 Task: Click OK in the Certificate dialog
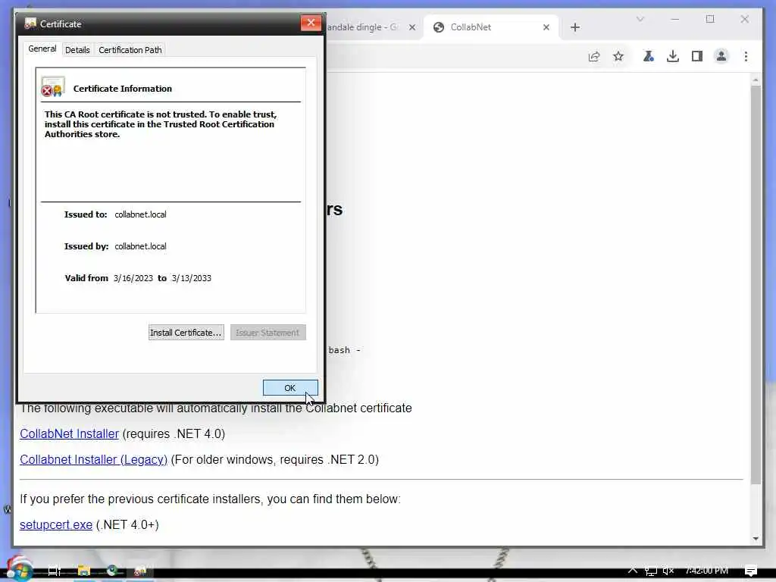click(x=290, y=388)
